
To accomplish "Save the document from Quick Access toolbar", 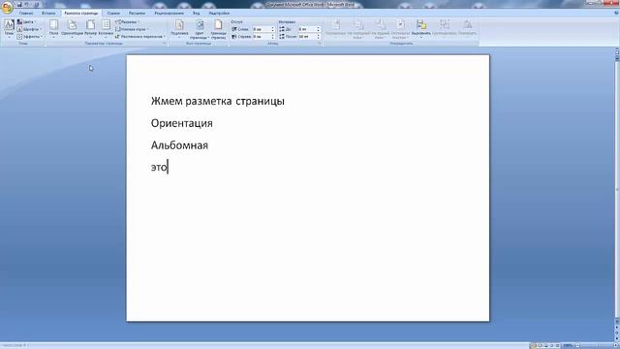I will [x=19, y=5].
